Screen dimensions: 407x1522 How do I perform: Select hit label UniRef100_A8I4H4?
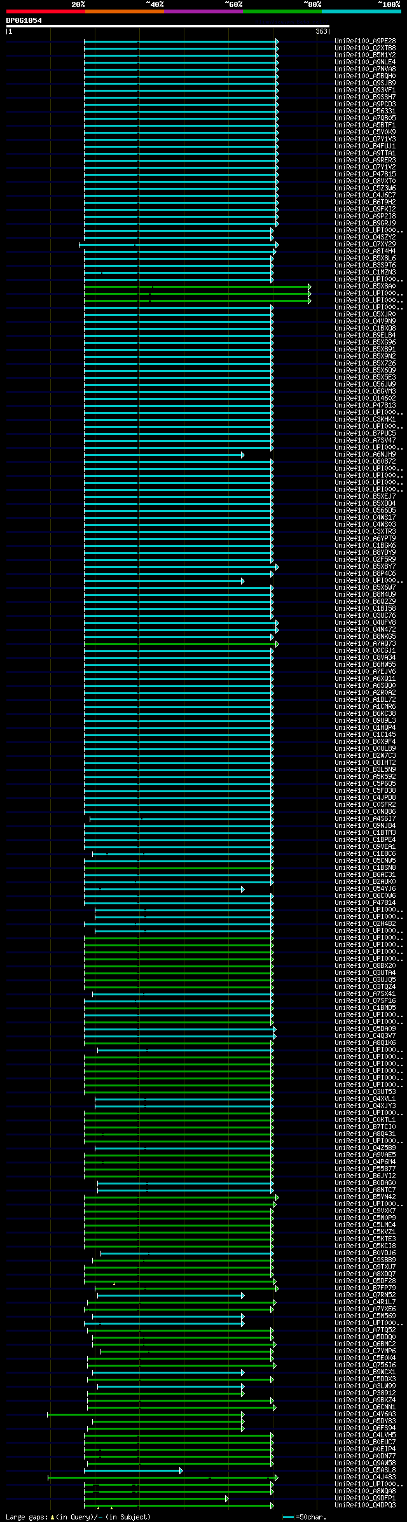pyautogui.click(x=365, y=251)
